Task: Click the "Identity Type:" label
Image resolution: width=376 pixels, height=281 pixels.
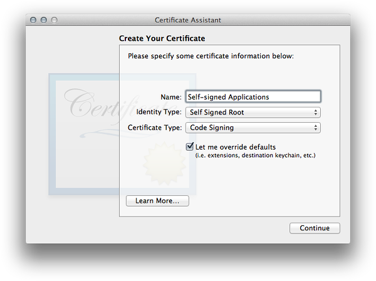Action: tap(159, 113)
